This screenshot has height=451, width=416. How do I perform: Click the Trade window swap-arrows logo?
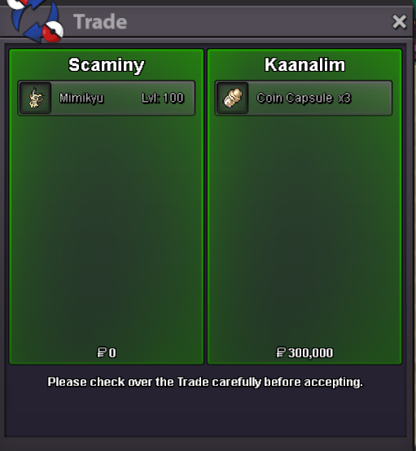click(36, 20)
